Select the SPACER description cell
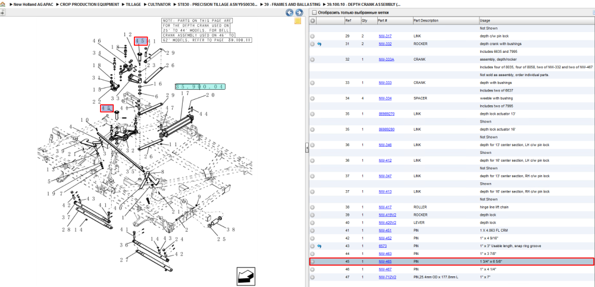This screenshot has width=595, height=287. [419, 98]
